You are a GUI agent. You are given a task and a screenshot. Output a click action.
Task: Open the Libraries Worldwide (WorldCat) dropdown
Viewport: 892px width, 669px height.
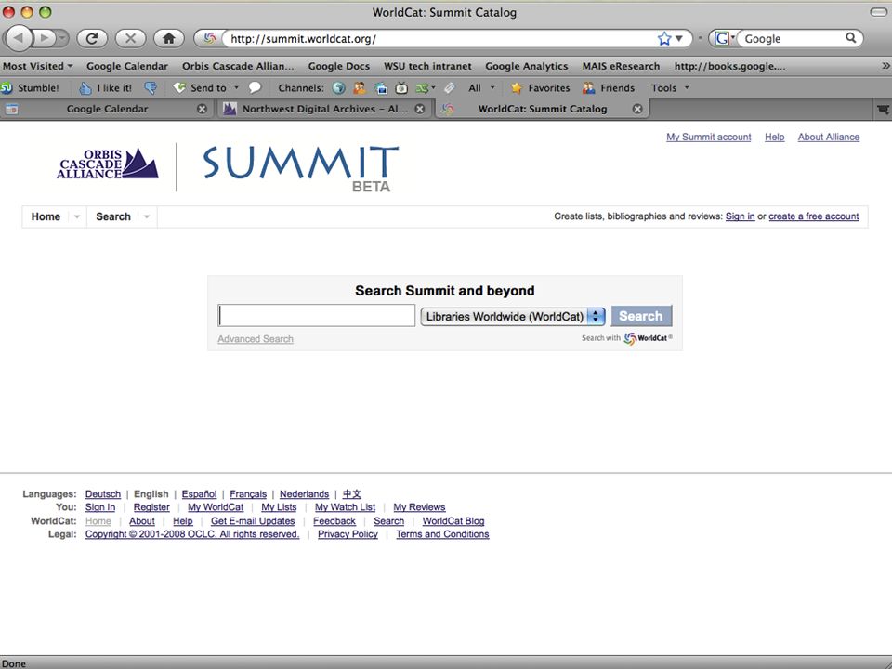(x=513, y=316)
